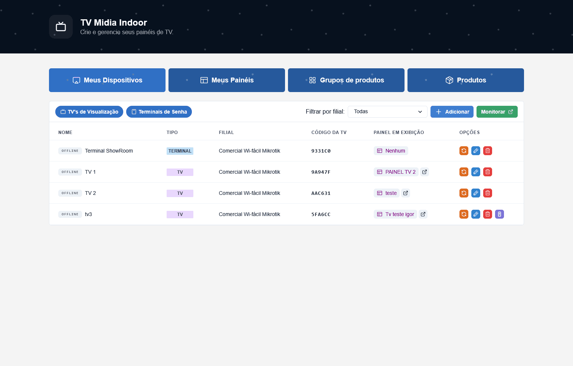
Task: Delete the TV 1 device
Action: pos(488,172)
